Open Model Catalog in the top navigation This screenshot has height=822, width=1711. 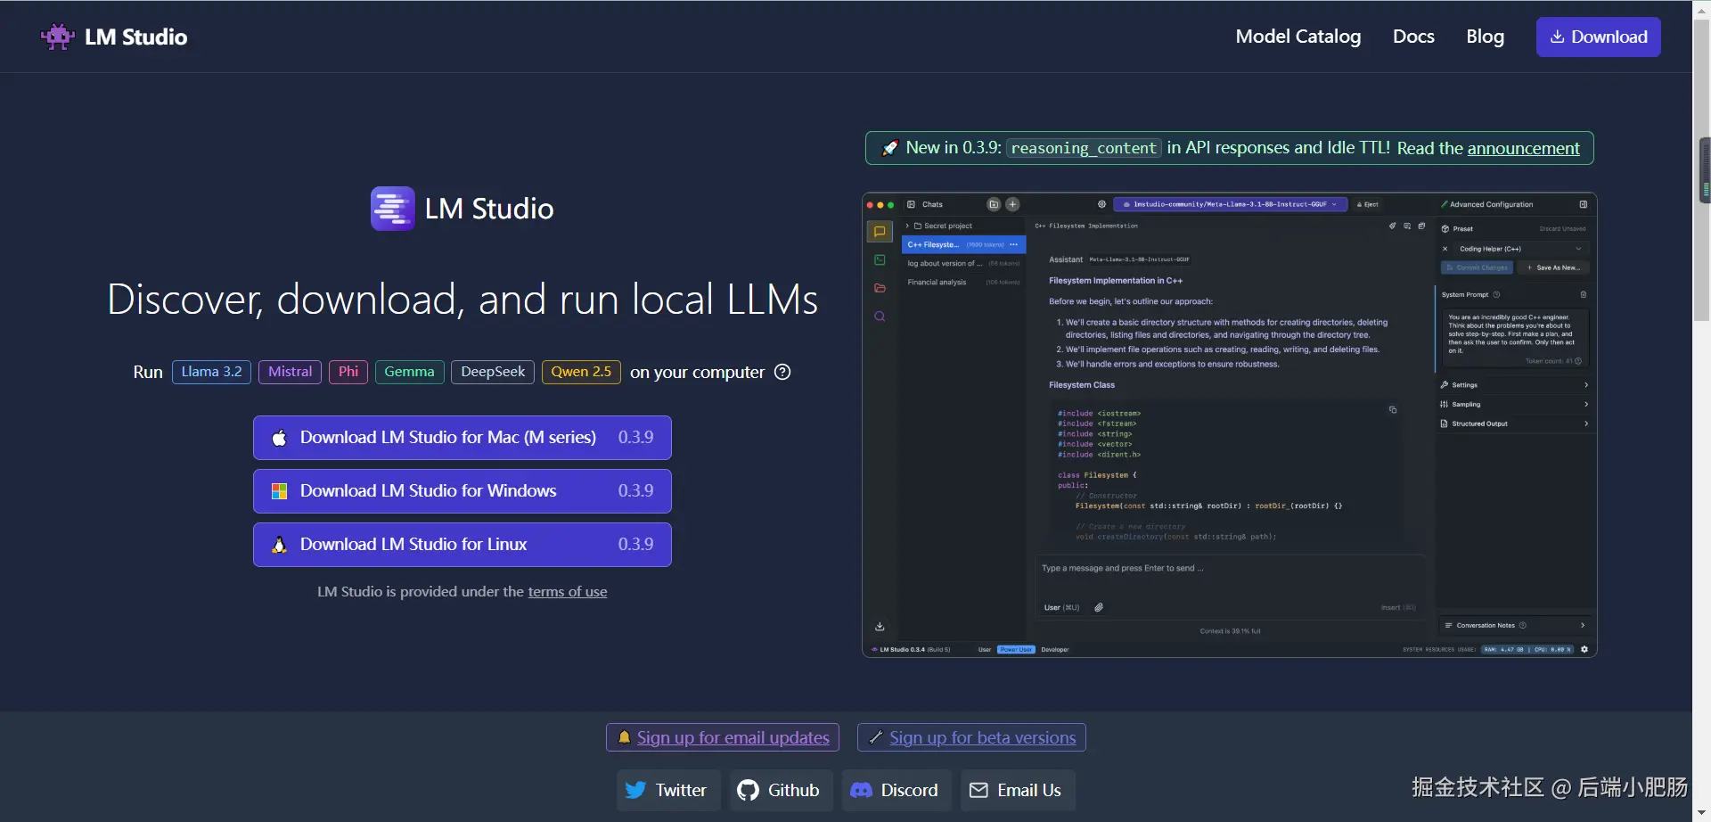coord(1298,37)
